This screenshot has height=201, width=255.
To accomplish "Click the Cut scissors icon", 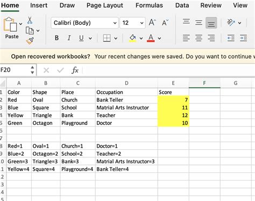I will click(x=30, y=20).
